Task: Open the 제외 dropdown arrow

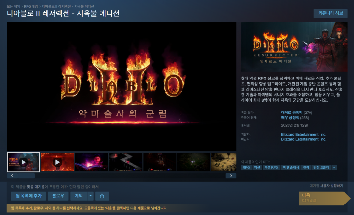Action: (x=90, y=196)
